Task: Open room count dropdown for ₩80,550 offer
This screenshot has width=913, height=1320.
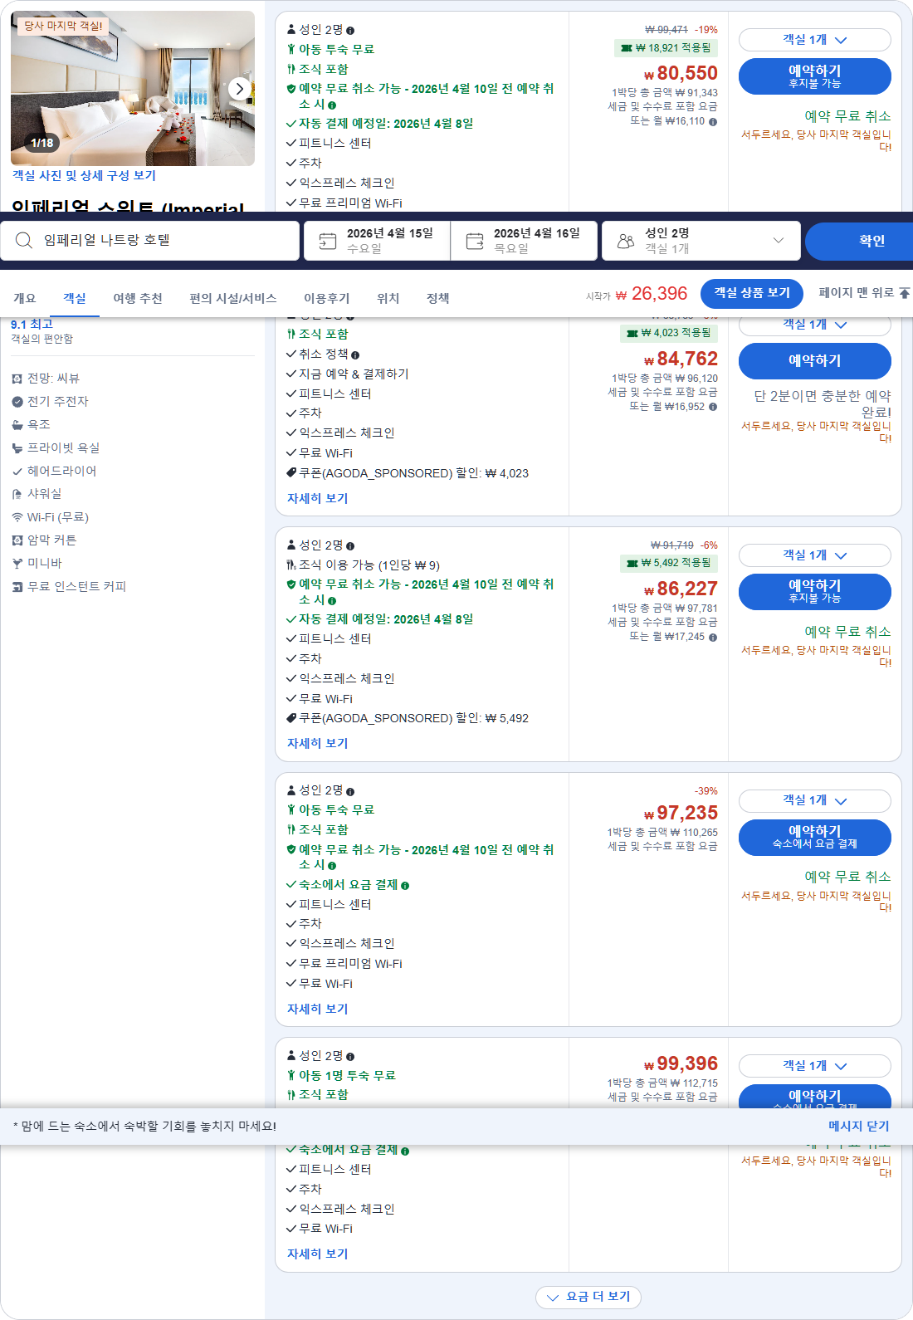Action: (x=815, y=40)
